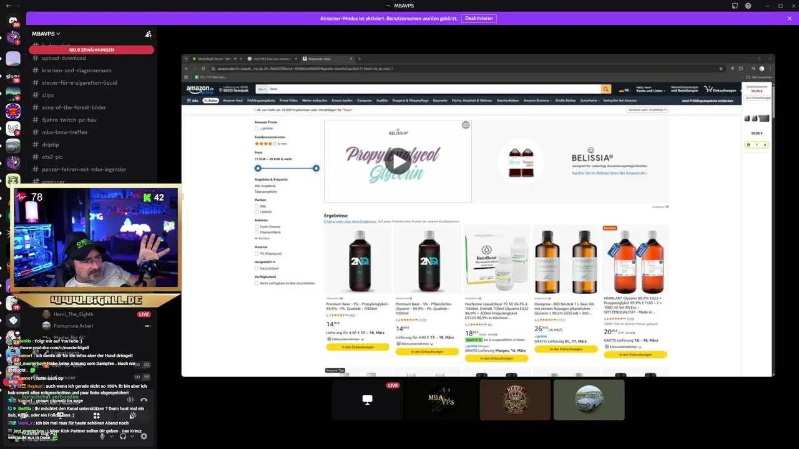Open Discord inbox icon in title bar
The width and height of the screenshot is (799, 449).
pos(735,6)
